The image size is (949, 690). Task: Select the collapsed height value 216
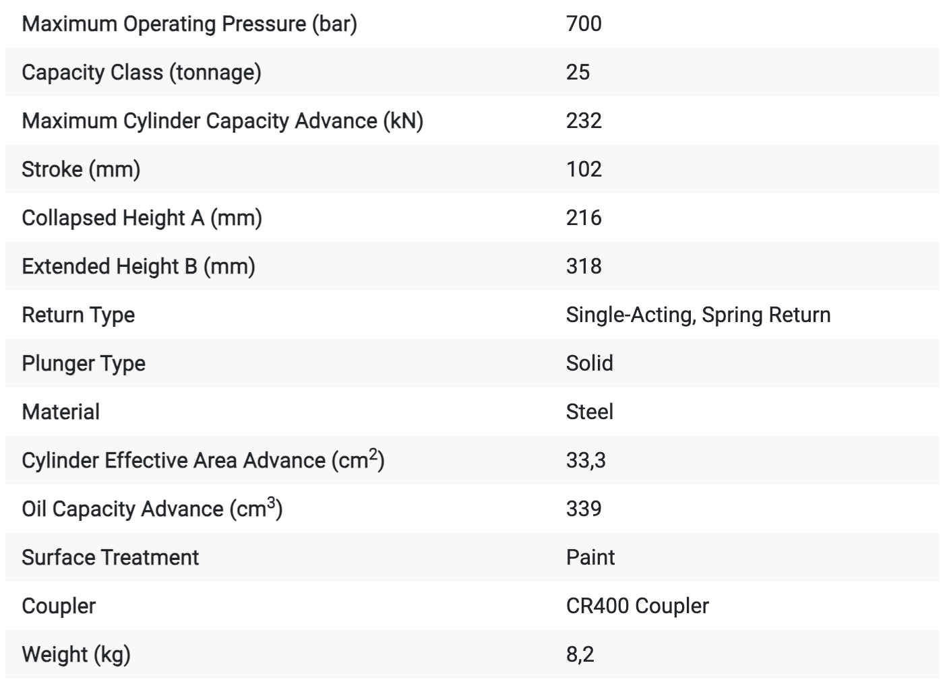click(x=584, y=218)
